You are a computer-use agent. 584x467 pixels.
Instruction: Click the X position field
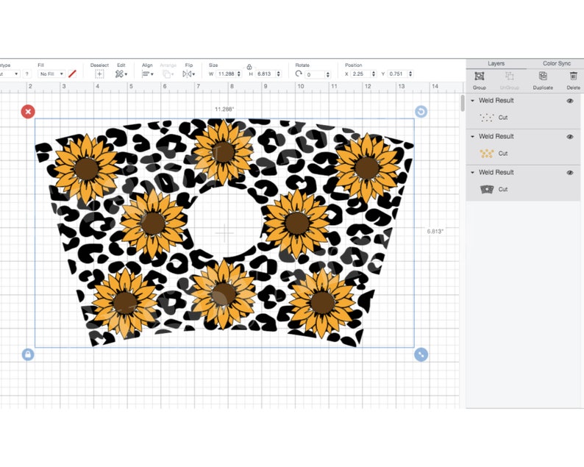click(x=361, y=74)
